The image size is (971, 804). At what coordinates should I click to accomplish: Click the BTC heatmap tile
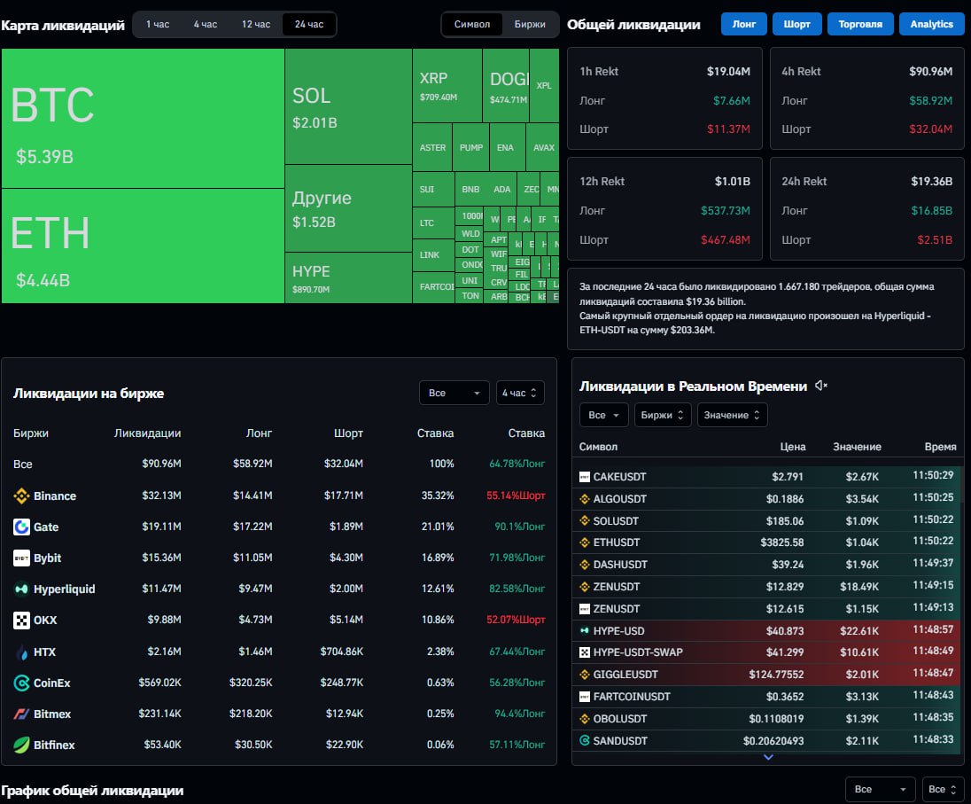point(142,118)
